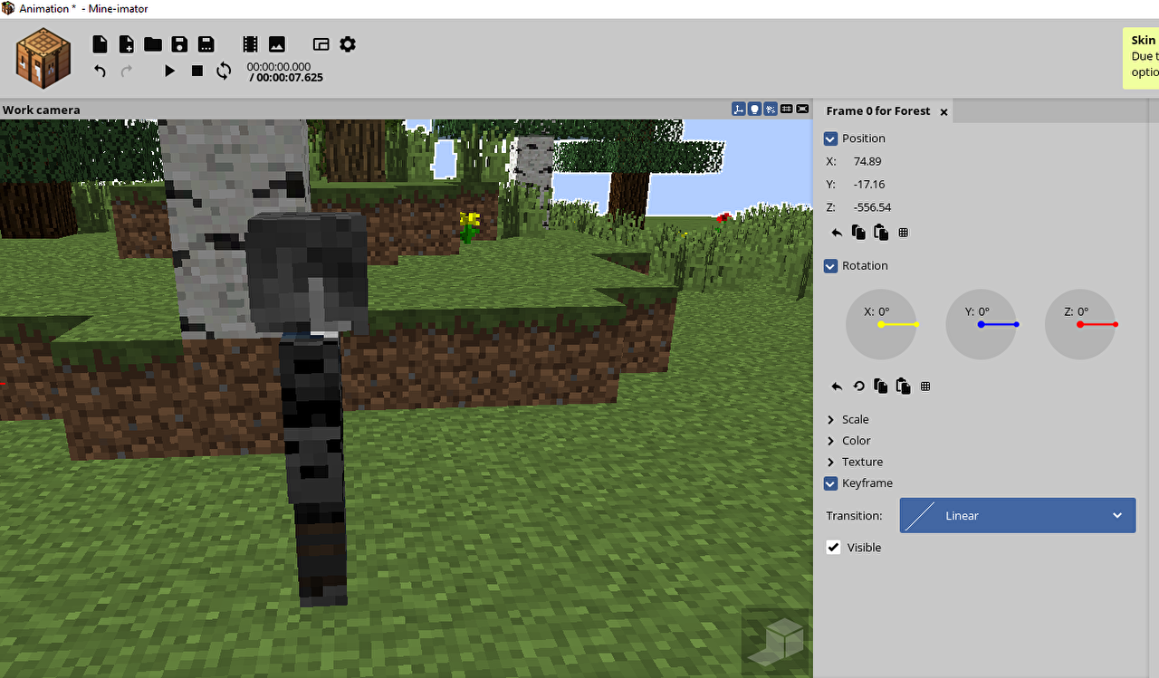The height and width of the screenshot is (678, 1159).
Task: Click position snap grid icon
Action: [x=903, y=233]
